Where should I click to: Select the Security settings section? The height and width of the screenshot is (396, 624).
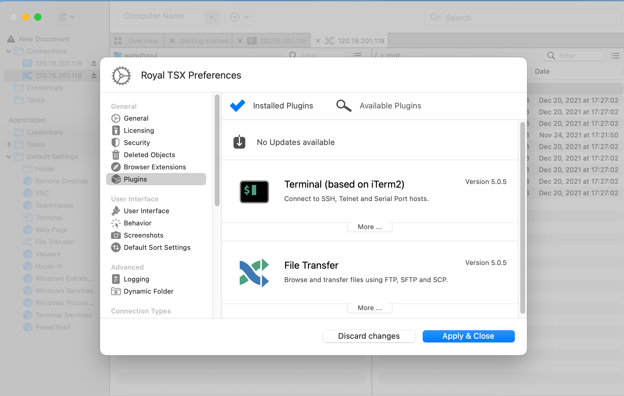click(137, 143)
